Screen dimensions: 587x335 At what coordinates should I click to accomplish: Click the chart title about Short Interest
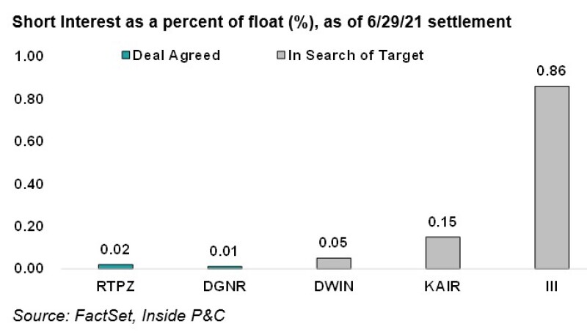pyautogui.click(x=262, y=23)
